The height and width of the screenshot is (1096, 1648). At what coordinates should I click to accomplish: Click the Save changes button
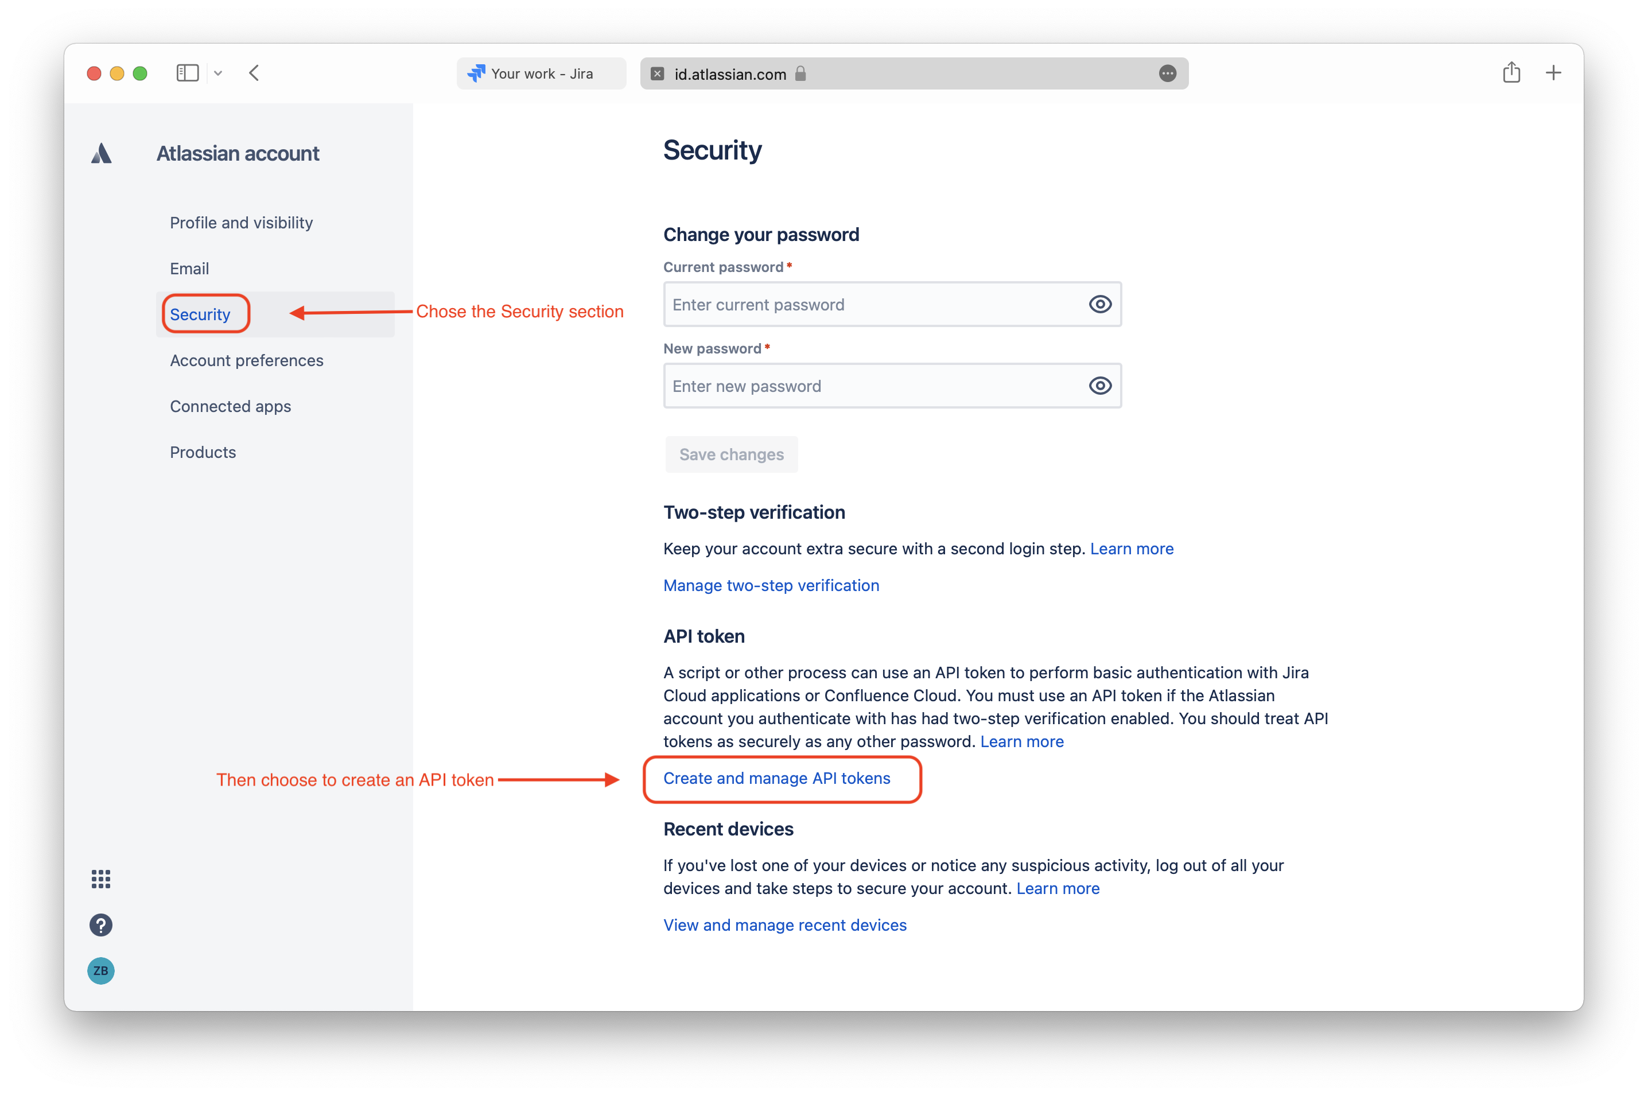click(x=731, y=454)
